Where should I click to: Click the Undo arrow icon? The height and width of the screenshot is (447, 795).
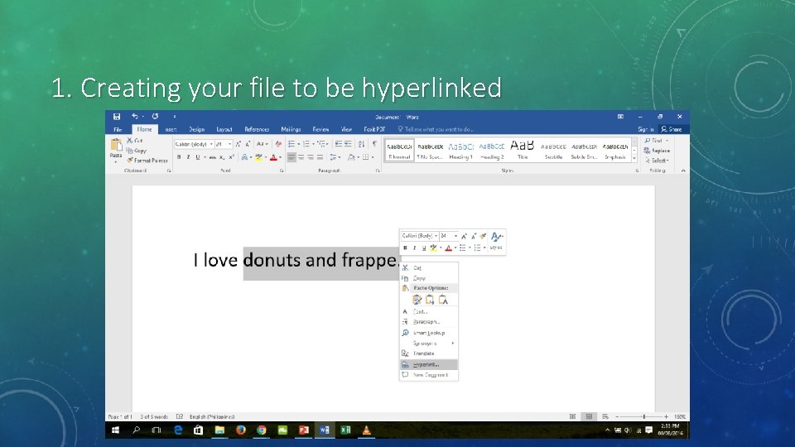point(135,117)
